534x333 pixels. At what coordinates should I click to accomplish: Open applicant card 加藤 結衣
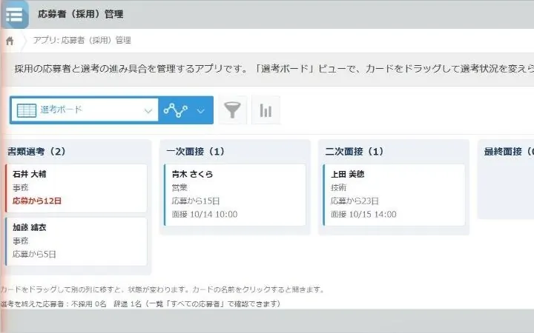(76, 241)
